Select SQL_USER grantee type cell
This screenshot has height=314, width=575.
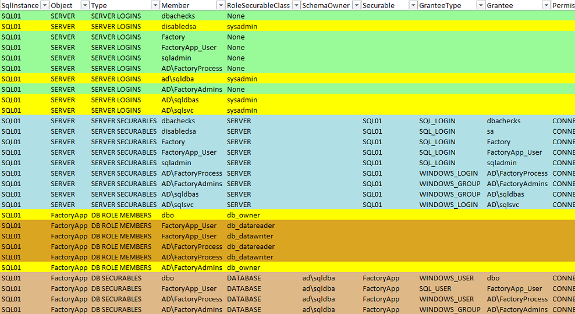435,289
